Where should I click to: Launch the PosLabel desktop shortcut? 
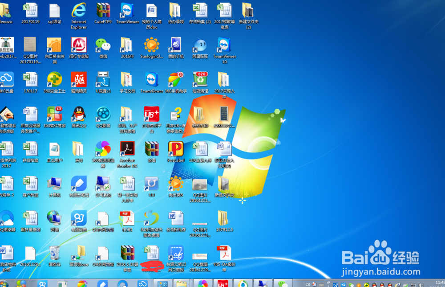coord(176,152)
